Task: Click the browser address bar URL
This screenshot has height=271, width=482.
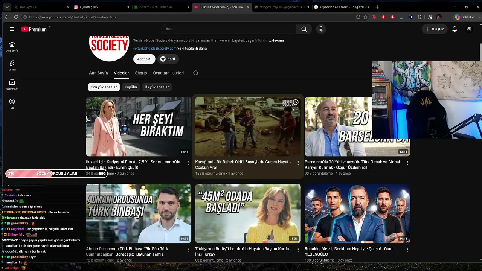Action: coord(72,17)
